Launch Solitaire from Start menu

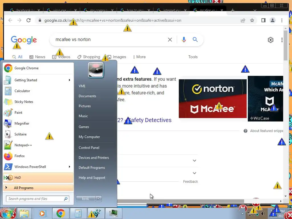click(x=38, y=134)
